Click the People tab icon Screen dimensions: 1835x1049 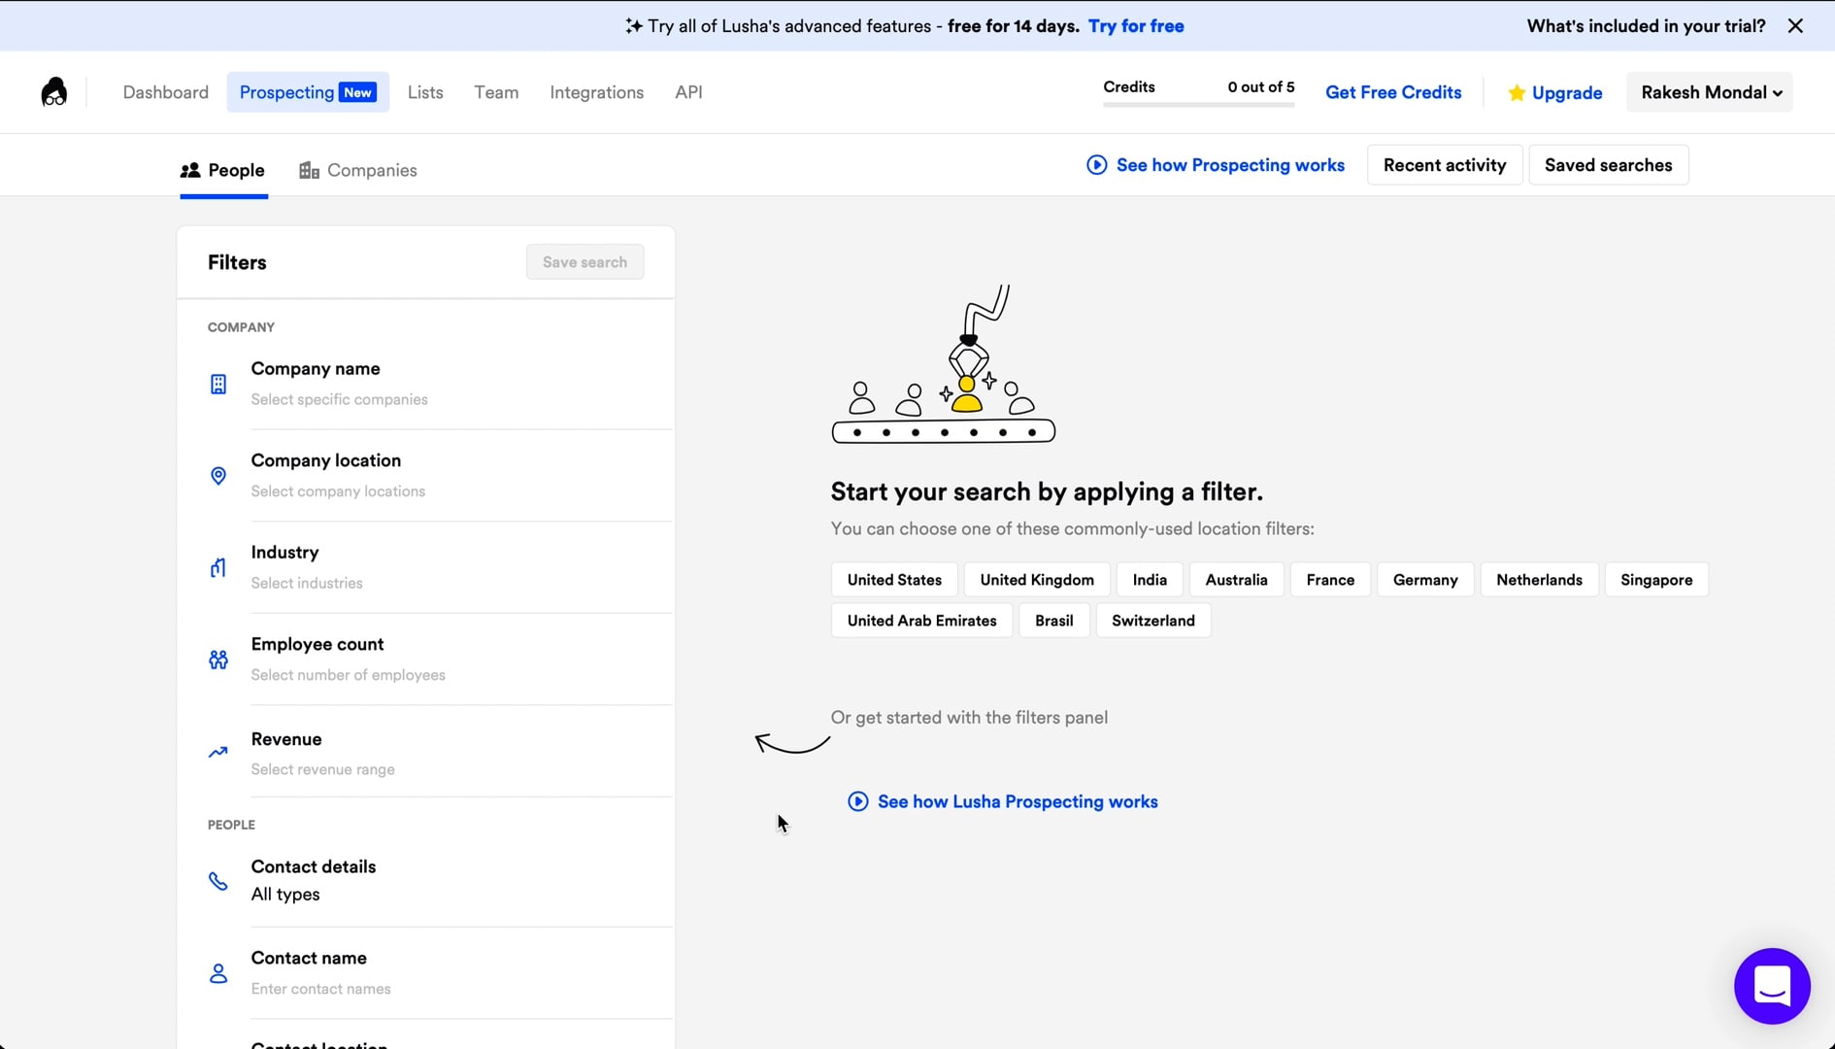pos(190,170)
